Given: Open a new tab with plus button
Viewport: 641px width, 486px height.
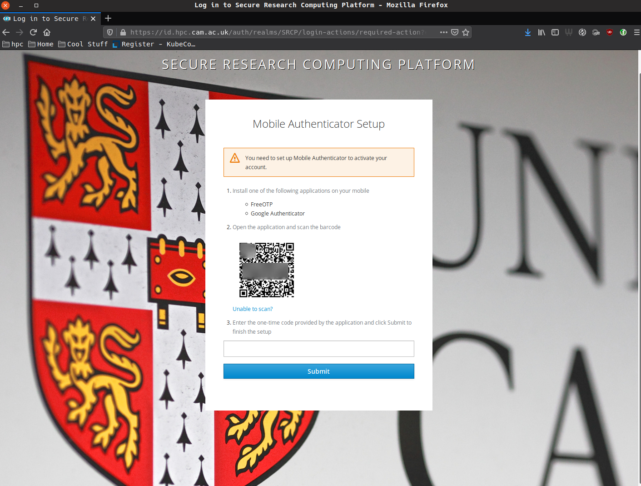Looking at the screenshot, I should tap(108, 19).
